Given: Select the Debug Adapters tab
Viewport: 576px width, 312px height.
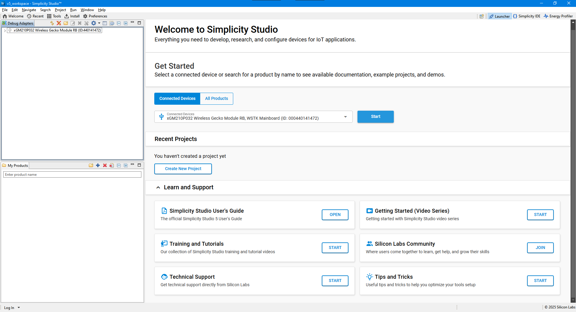Looking at the screenshot, I should [x=18, y=23].
